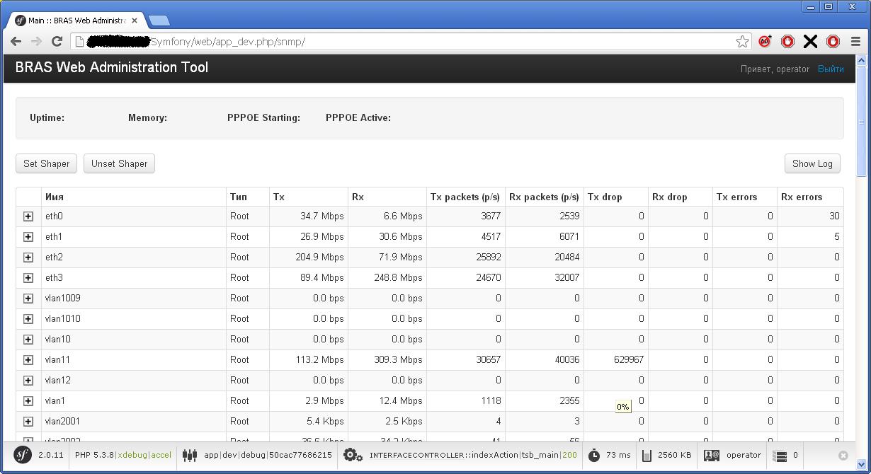Open the operator security panel
This screenshot has height=474, width=871.
(732, 455)
